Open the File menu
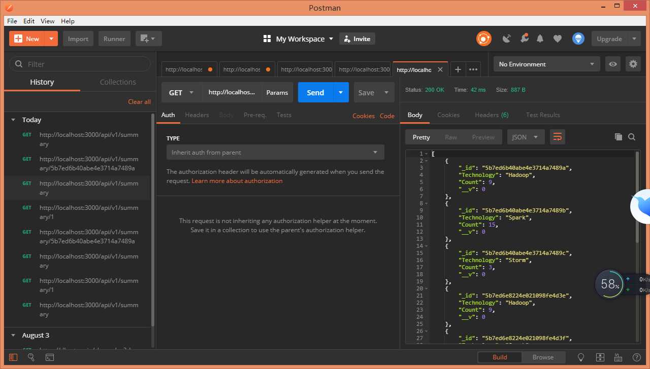Screen dimensions: 650x369 (x=12, y=21)
